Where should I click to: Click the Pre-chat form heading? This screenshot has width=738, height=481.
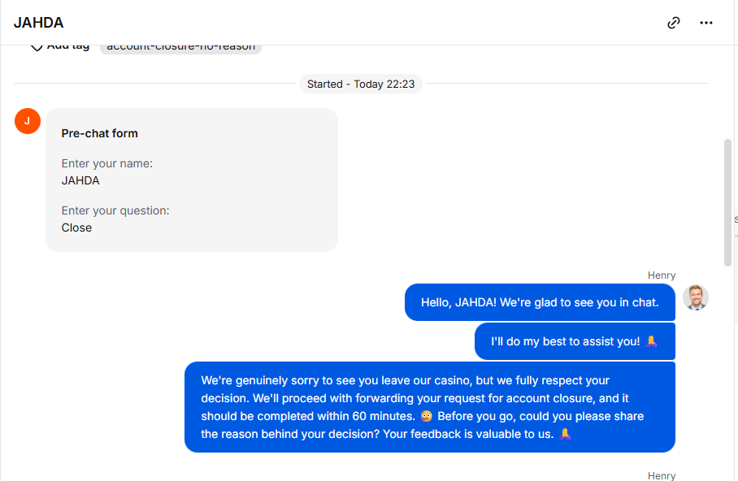(100, 133)
